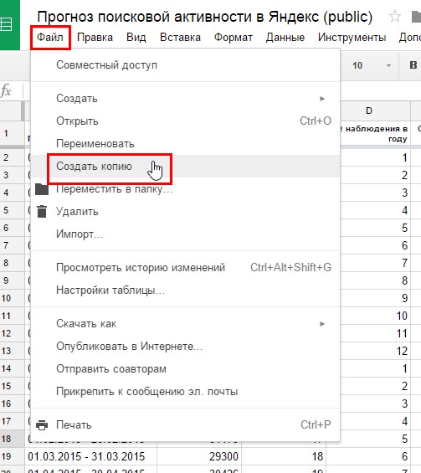421x473 pixels.
Task: Select column D header
Action: pos(368,111)
